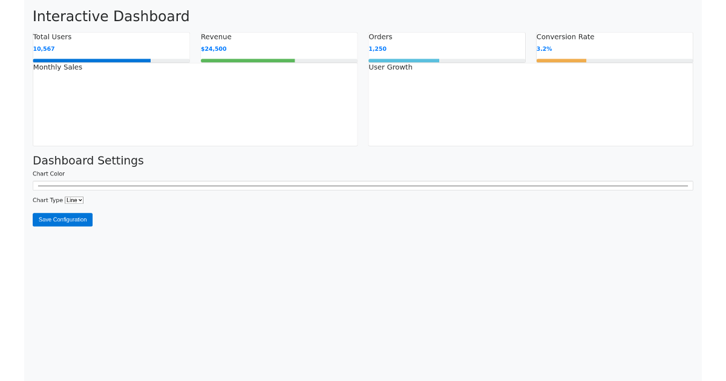Click the orange Conversion Rate progress bar
The width and height of the screenshot is (726, 381).
click(x=561, y=60)
